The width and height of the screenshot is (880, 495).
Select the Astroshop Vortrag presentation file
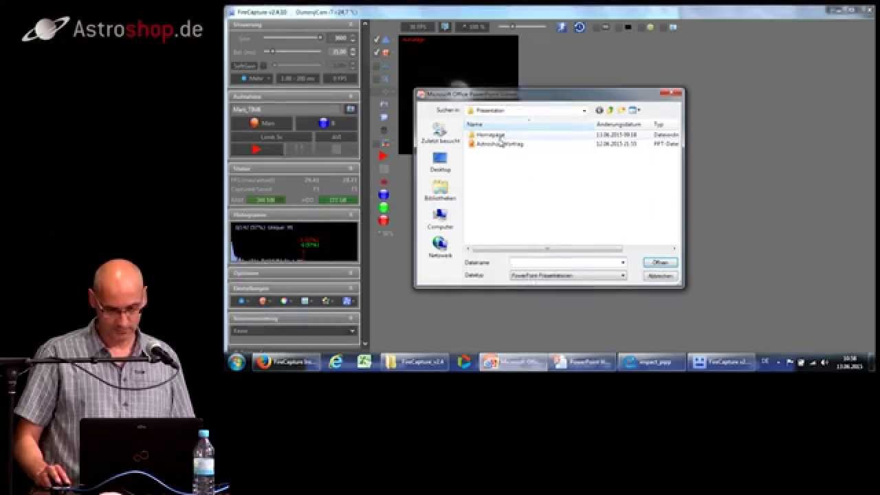[496, 144]
